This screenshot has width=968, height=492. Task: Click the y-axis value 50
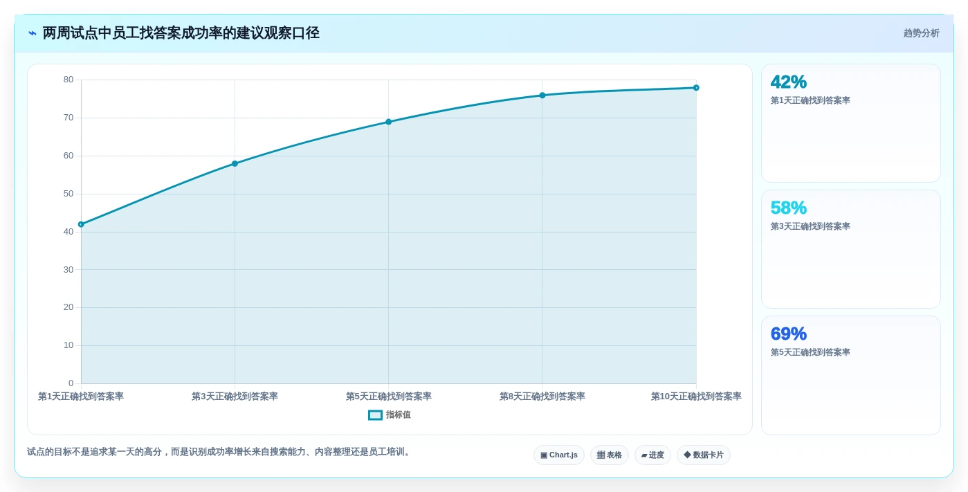click(x=69, y=194)
